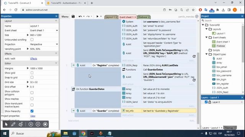Image resolution: width=245 pixels, height=137 pixels.
Task: Click the Preview play icon
Action: click(x=97, y=16)
